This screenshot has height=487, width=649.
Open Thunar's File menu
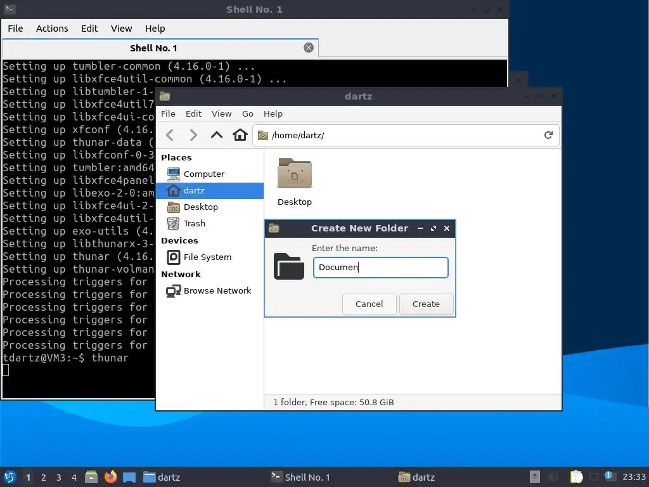point(168,114)
